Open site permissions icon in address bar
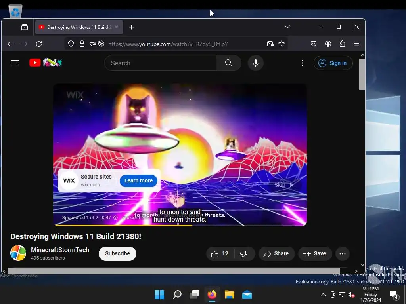Viewport: 406px width, 304px height. point(93,44)
